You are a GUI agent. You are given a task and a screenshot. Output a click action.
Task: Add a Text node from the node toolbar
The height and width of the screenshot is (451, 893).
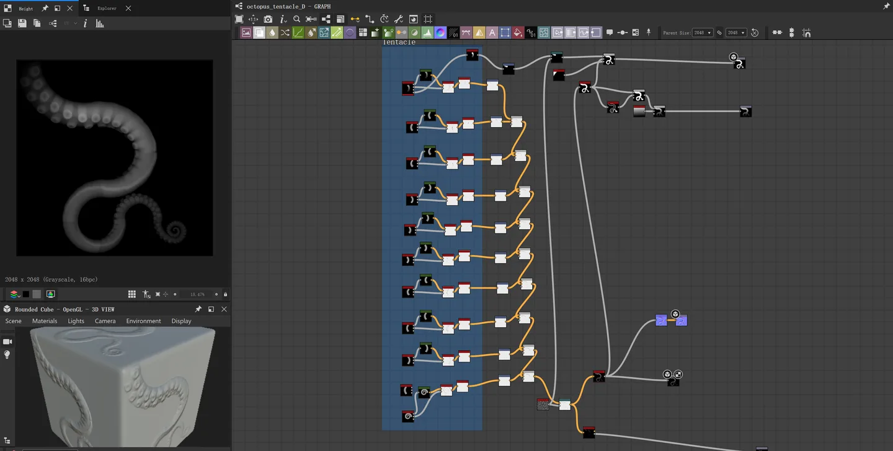(492, 33)
